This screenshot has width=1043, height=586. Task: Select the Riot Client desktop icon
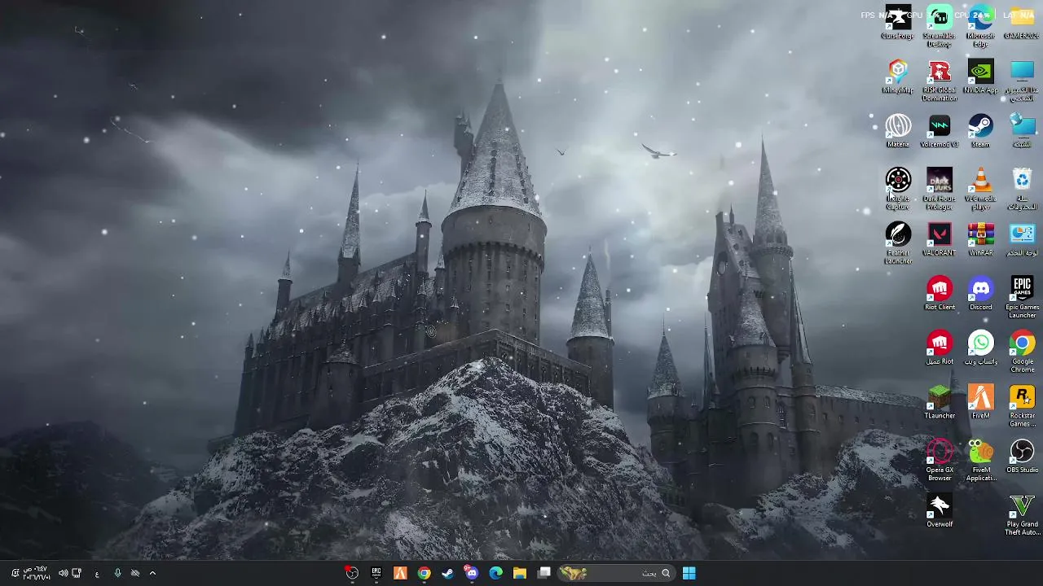[x=940, y=294]
